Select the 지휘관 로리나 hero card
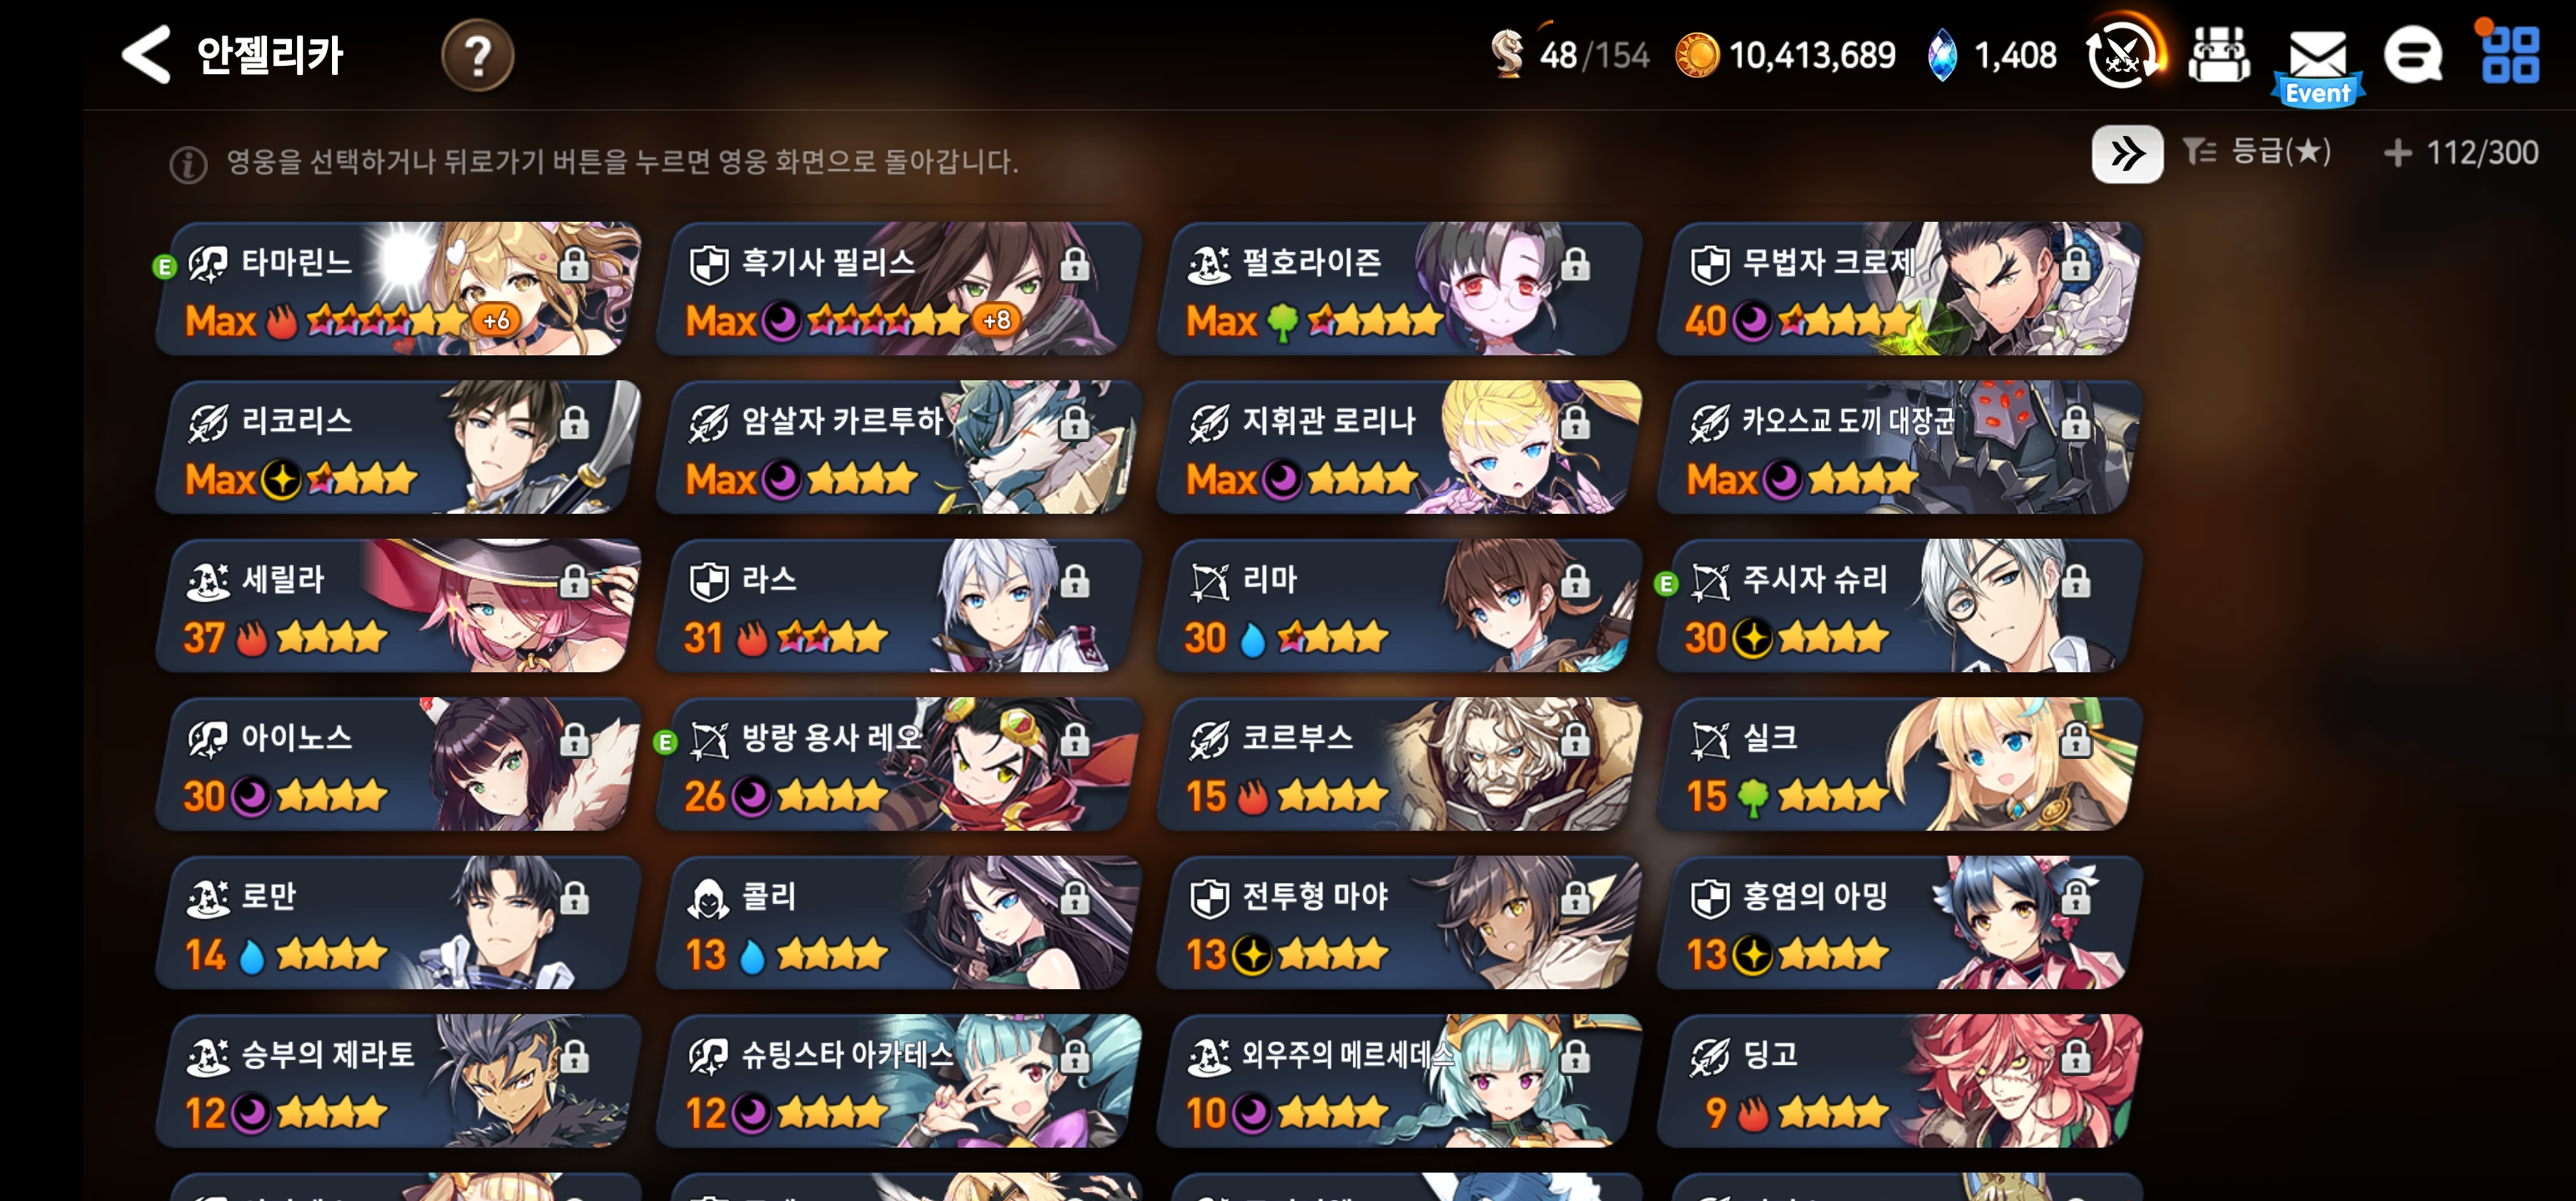 pos(1397,447)
